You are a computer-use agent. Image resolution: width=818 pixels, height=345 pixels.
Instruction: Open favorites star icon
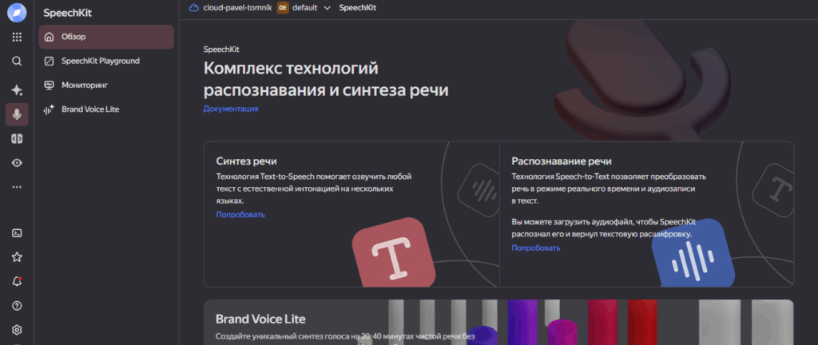coord(17,257)
